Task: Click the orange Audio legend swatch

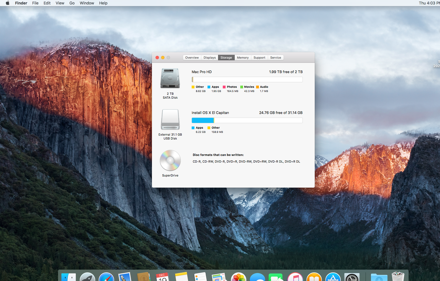Action: [257, 87]
